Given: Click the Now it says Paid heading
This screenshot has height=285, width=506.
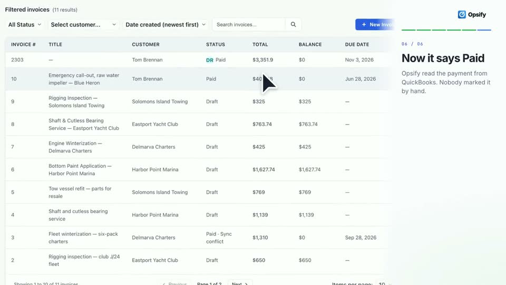Looking at the screenshot, I should 443,58.
